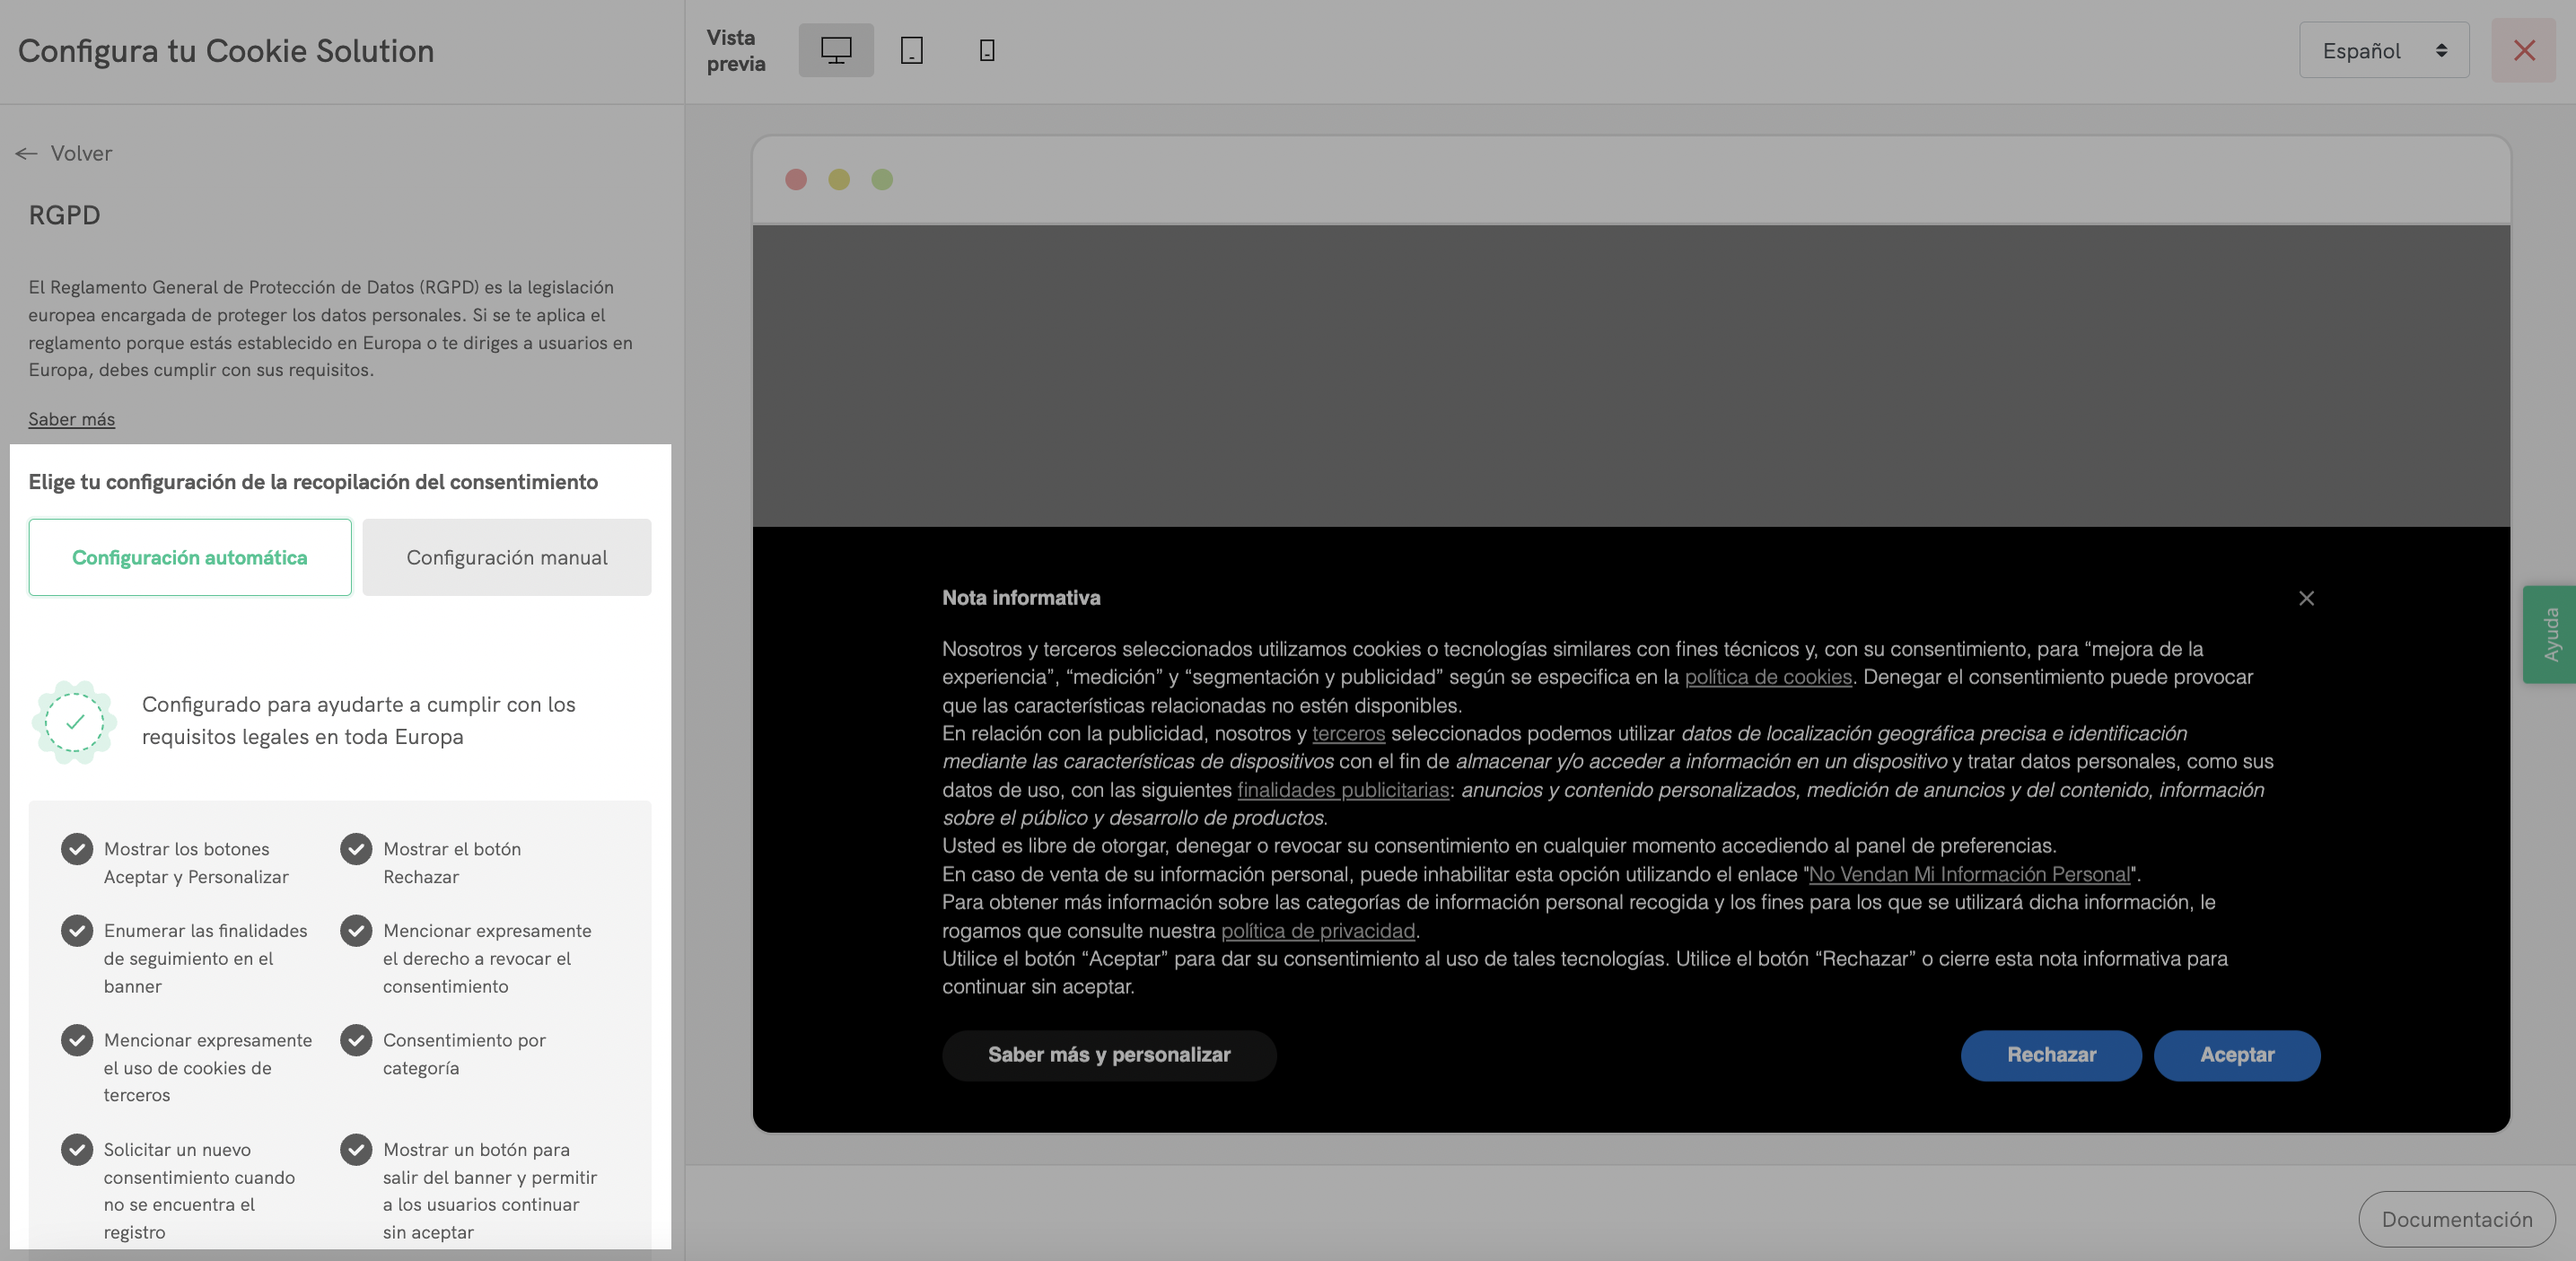
Task: Click the green compliance badge icon
Action: 75,722
